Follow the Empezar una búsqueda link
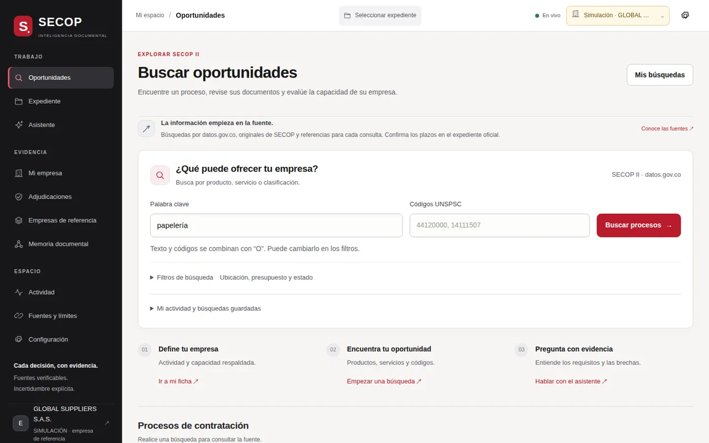The width and height of the screenshot is (709, 443). (x=384, y=382)
